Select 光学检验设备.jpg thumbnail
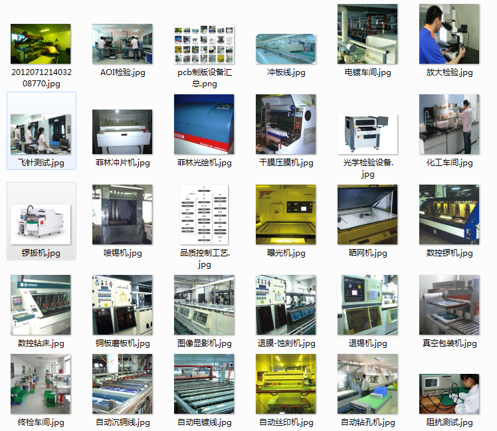The height and width of the screenshot is (431, 497). click(367, 134)
